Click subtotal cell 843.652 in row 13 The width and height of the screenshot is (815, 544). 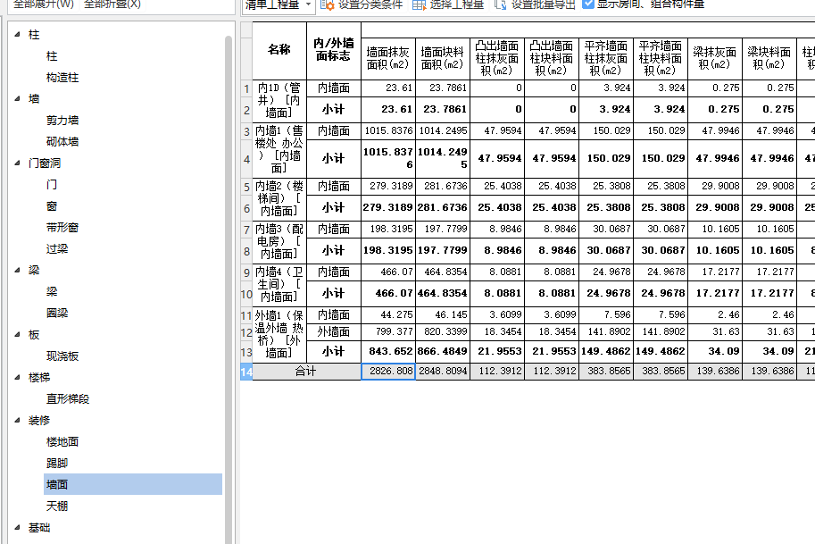[x=388, y=352]
